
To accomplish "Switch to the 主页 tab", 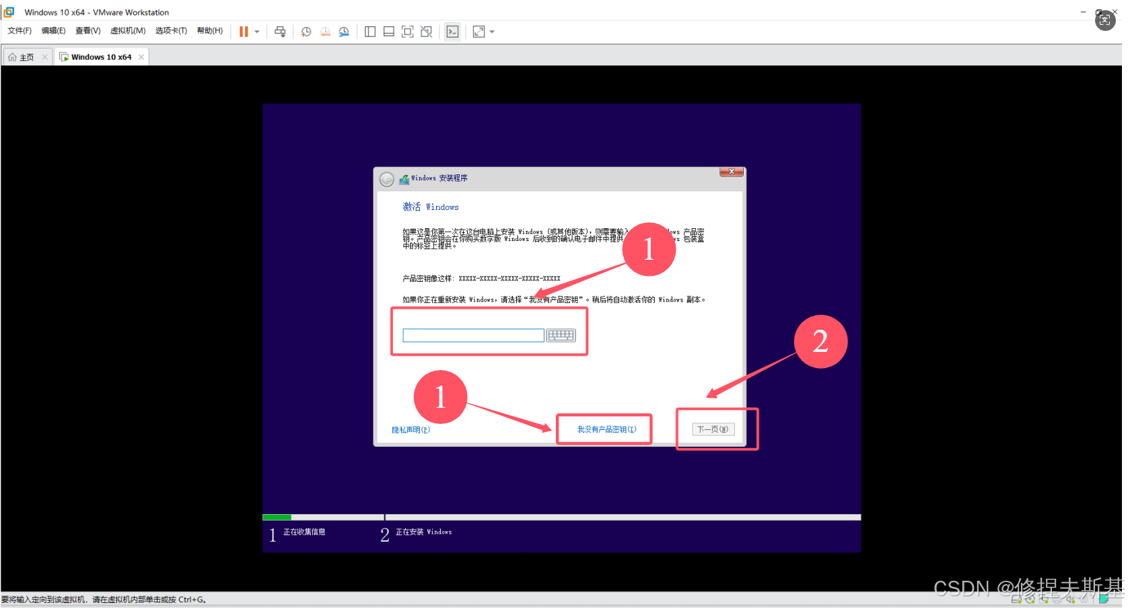I will pyautogui.click(x=27, y=57).
